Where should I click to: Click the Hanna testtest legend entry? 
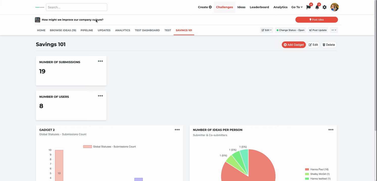pos(318,179)
